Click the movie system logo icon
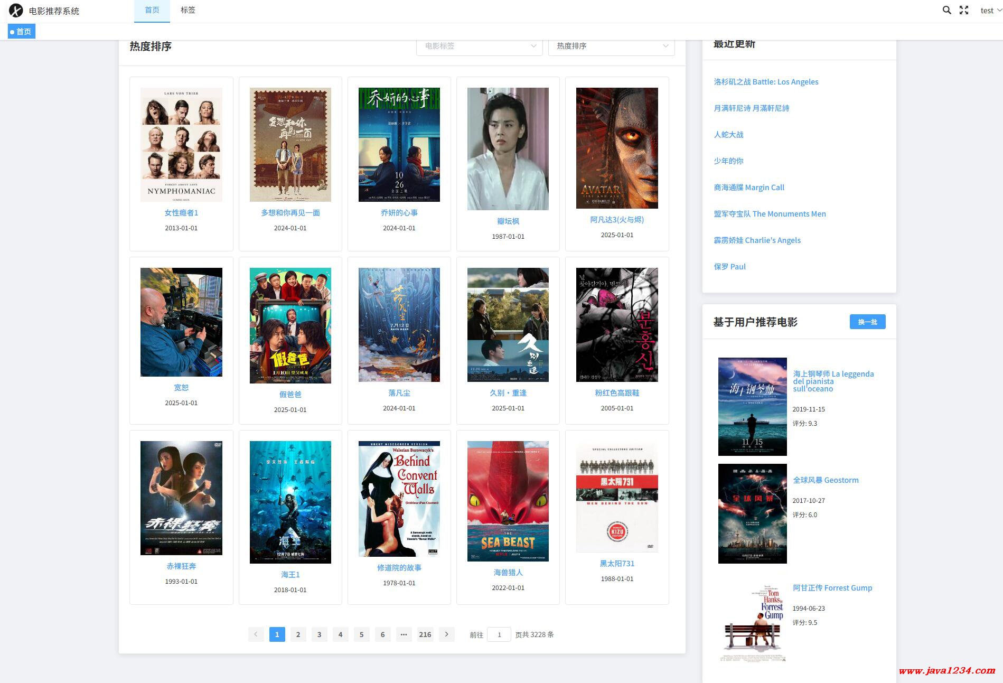Screen dimensions: 1003x683 tap(16, 11)
